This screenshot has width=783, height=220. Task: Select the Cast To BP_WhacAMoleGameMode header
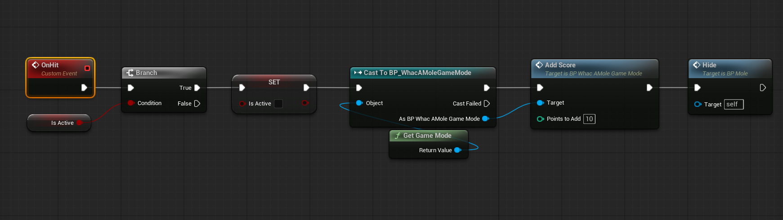point(423,73)
